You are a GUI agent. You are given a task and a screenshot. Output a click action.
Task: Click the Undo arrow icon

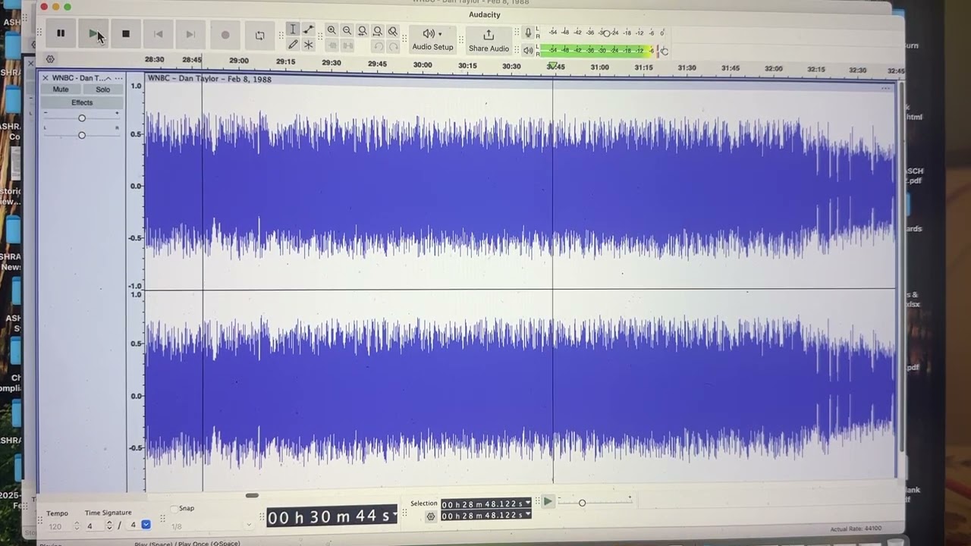(x=378, y=47)
